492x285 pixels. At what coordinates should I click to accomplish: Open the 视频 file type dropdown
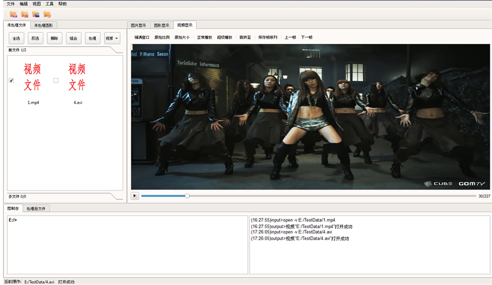112,38
